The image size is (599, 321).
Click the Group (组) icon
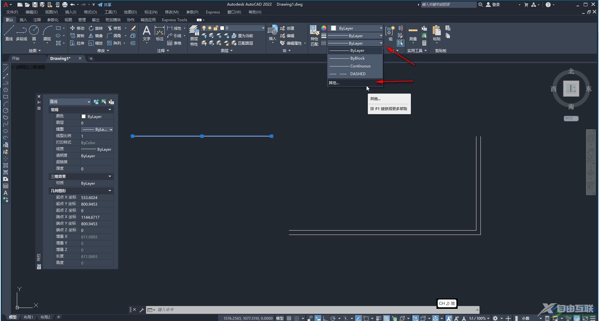click(390, 33)
